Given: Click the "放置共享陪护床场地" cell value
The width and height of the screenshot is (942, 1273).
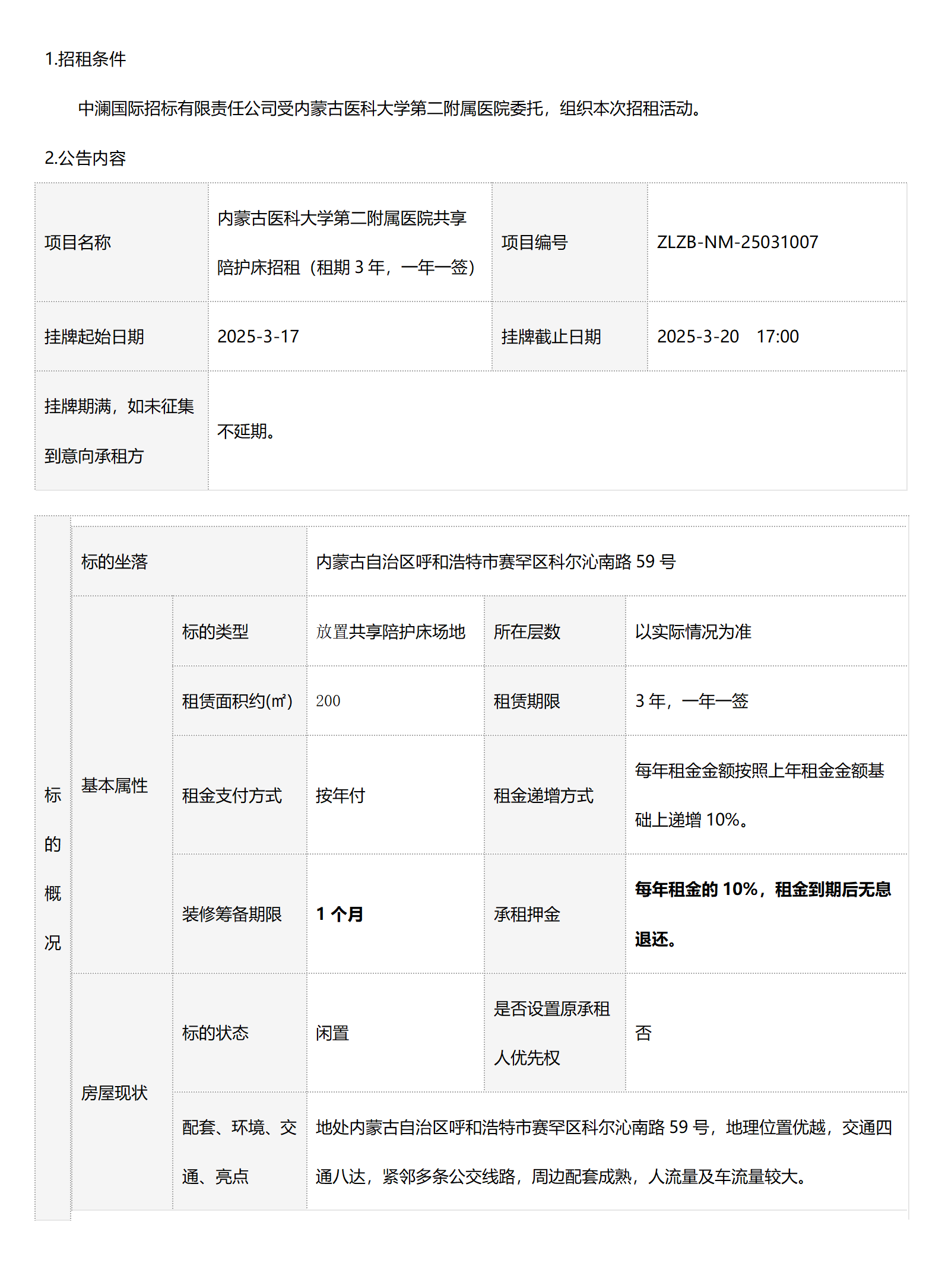Looking at the screenshot, I should point(391,632).
